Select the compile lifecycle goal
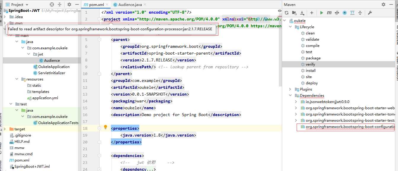Screen dimensions: 398x171 coord(312,46)
